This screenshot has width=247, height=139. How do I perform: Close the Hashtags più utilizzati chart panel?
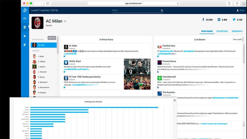coord(175,100)
